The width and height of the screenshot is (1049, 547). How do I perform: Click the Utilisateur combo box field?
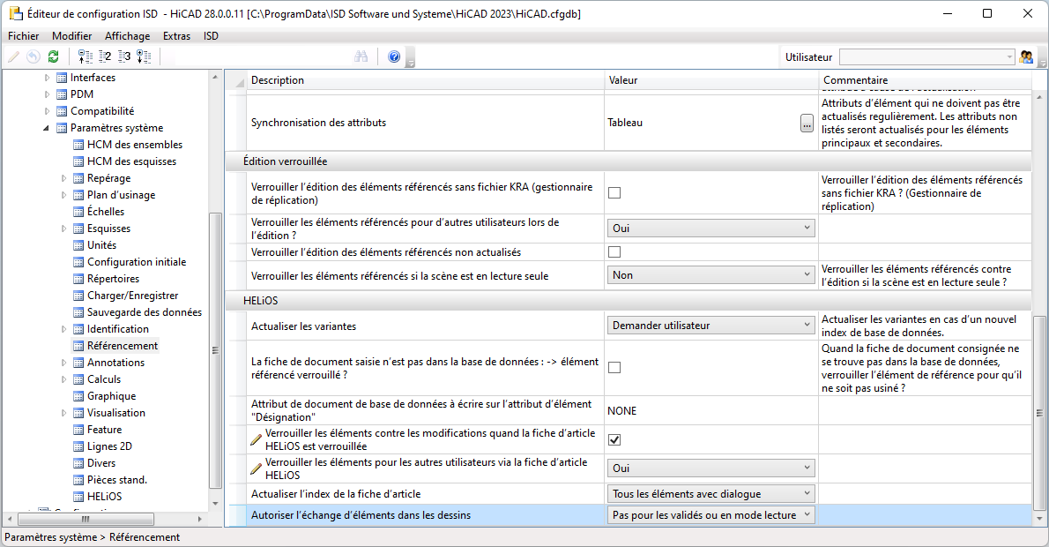click(x=927, y=57)
